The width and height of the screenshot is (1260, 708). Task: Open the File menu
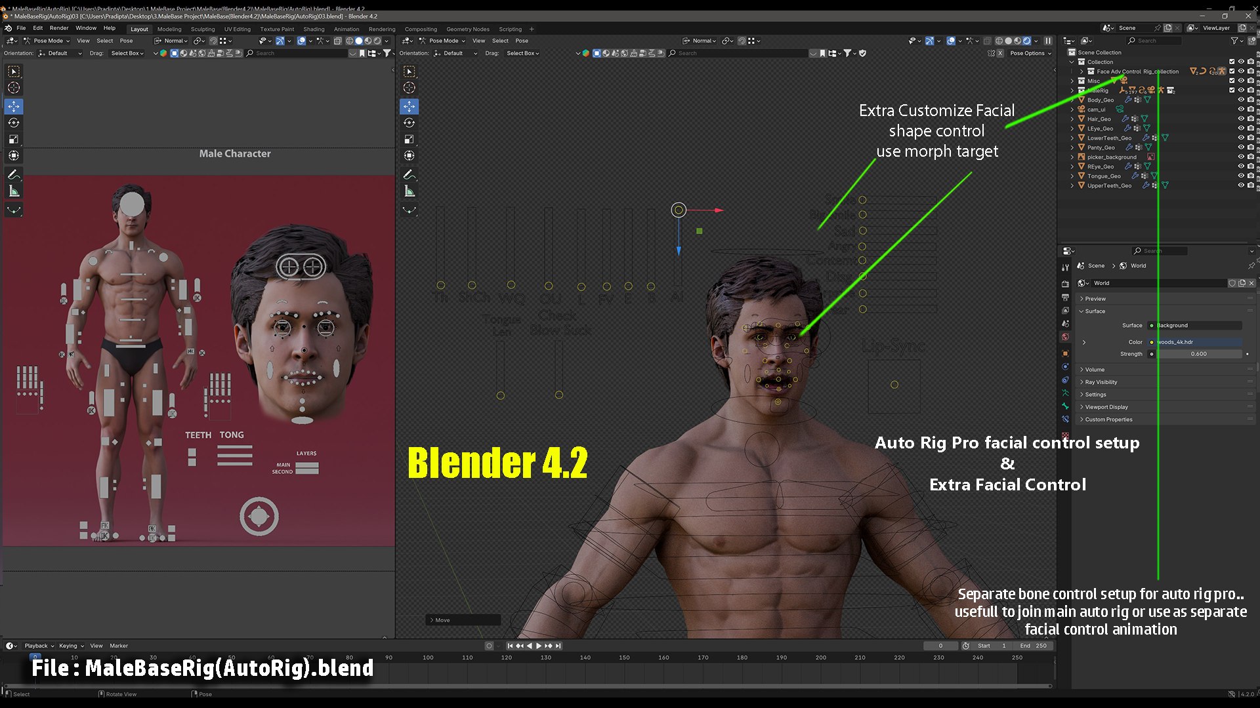click(x=21, y=28)
